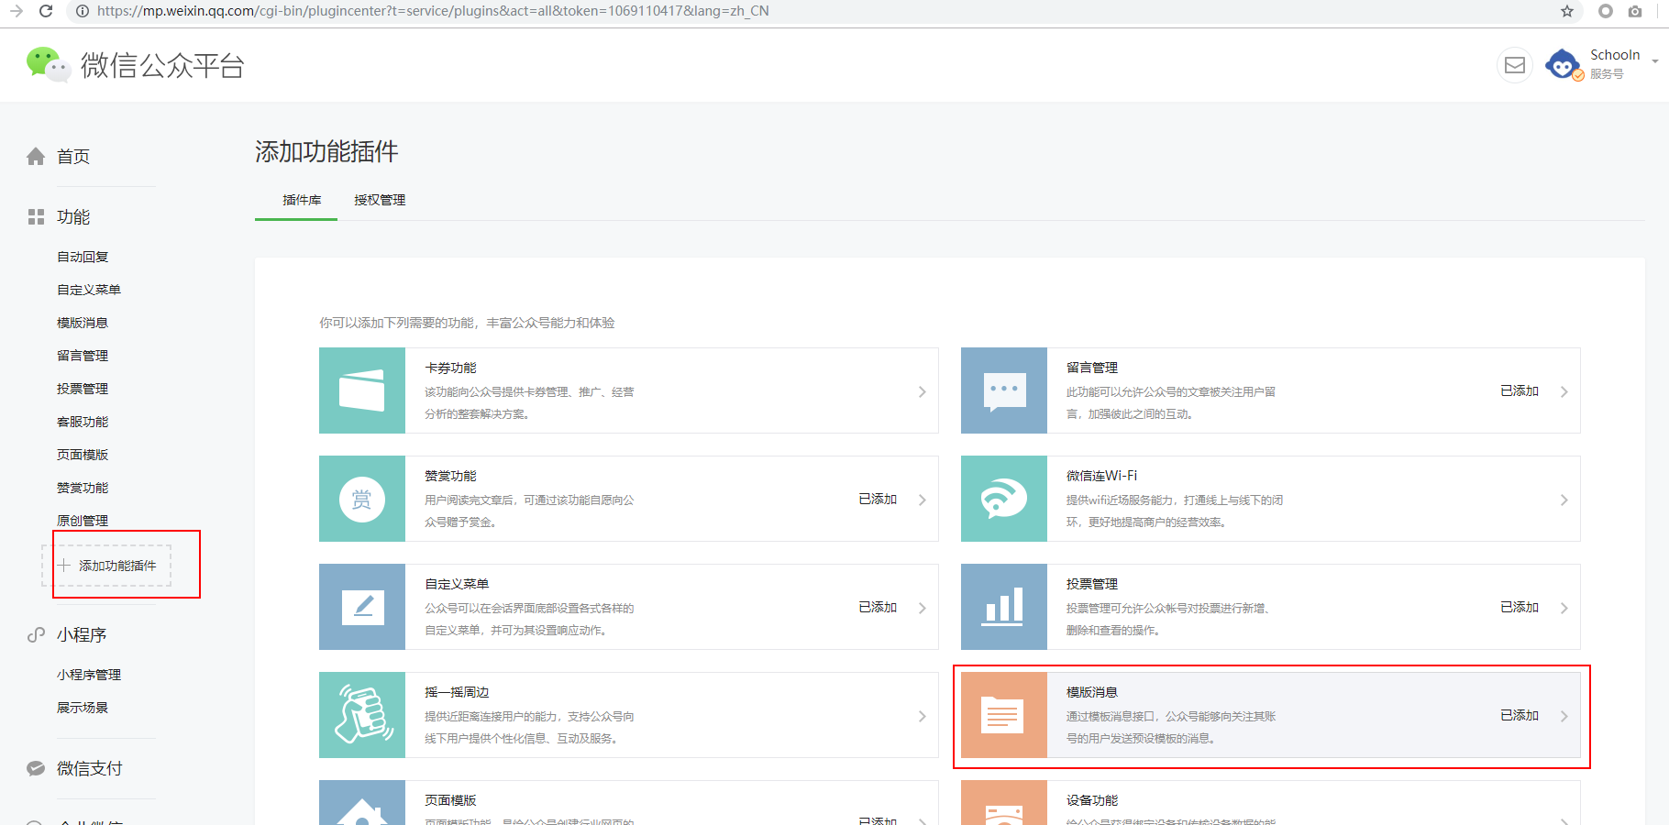Click 已添加 label on 赞赏功能 row
Viewport: 1669px width, 825px height.
pos(878,499)
